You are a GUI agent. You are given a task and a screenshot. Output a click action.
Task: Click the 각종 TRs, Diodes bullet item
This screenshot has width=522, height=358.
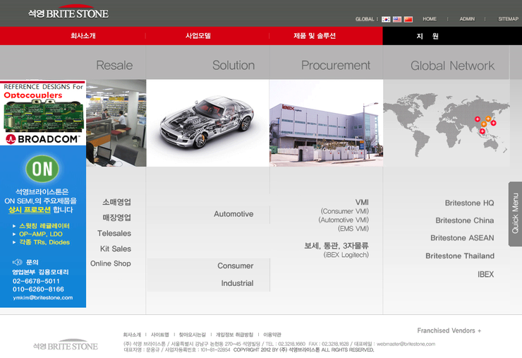point(44,242)
